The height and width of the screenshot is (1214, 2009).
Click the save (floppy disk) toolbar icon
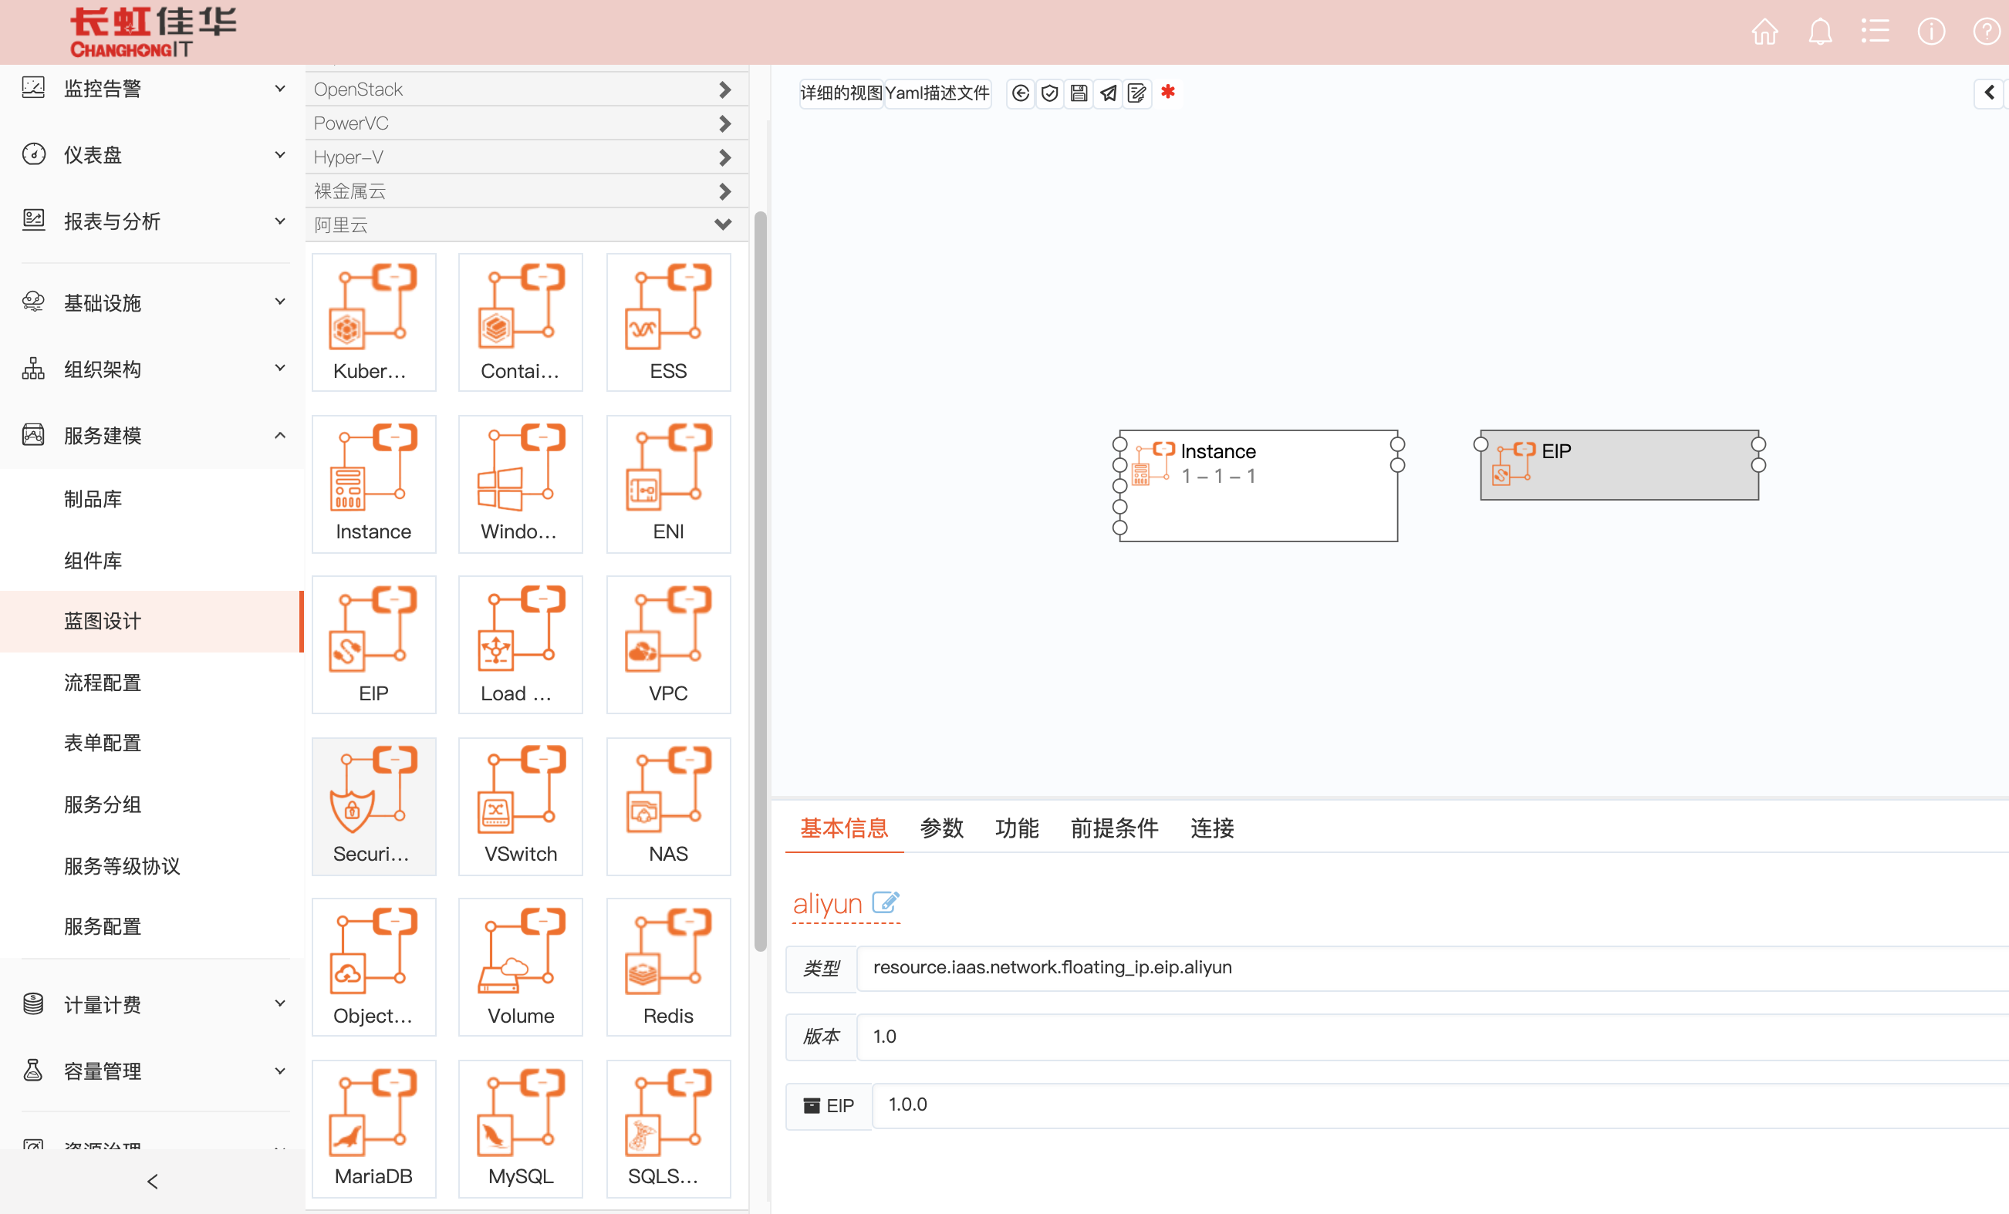point(1079,93)
